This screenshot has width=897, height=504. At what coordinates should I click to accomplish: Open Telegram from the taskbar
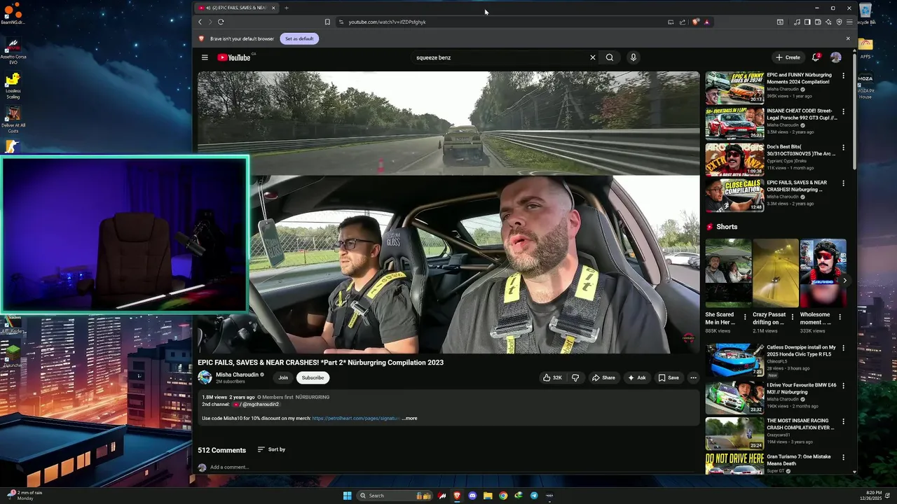point(534,496)
